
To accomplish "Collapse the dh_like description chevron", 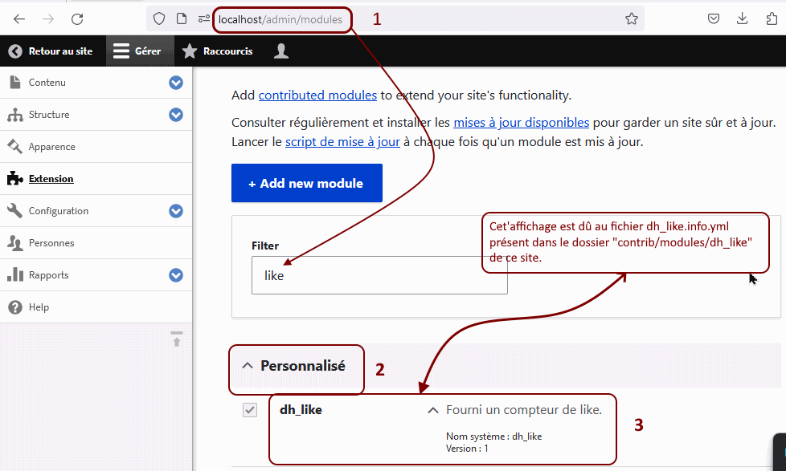I will pyautogui.click(x=432, y=409).
